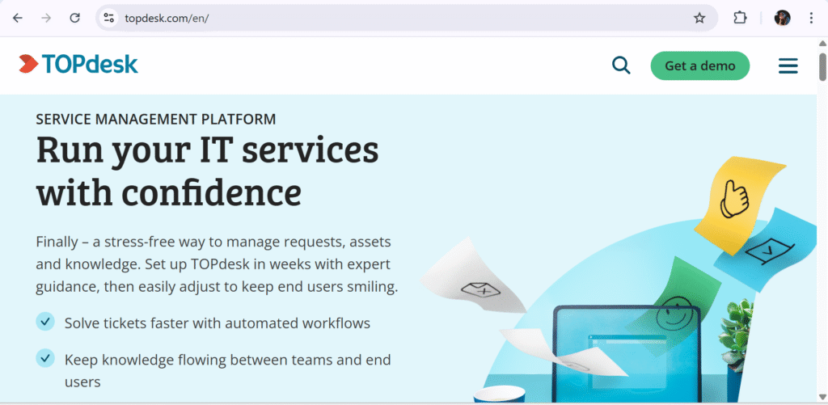828x405 pixels.
Task: Open site information icon in address bar
Action: pos(109,18)
